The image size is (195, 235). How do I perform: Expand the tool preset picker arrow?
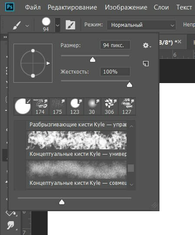pyautogui.click(x=27, y=26)
